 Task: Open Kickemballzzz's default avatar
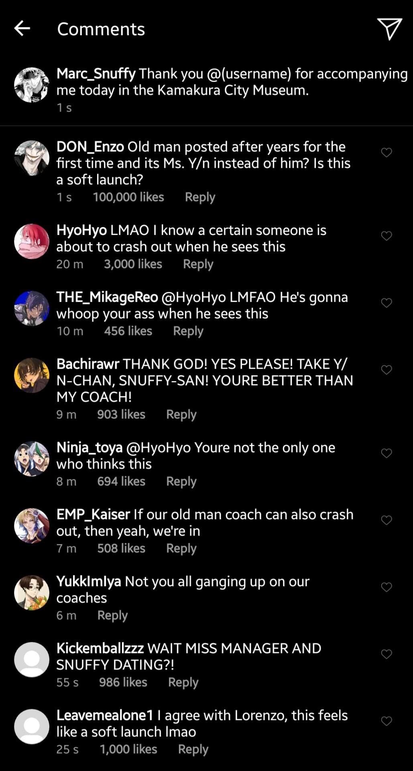[32, 659]
